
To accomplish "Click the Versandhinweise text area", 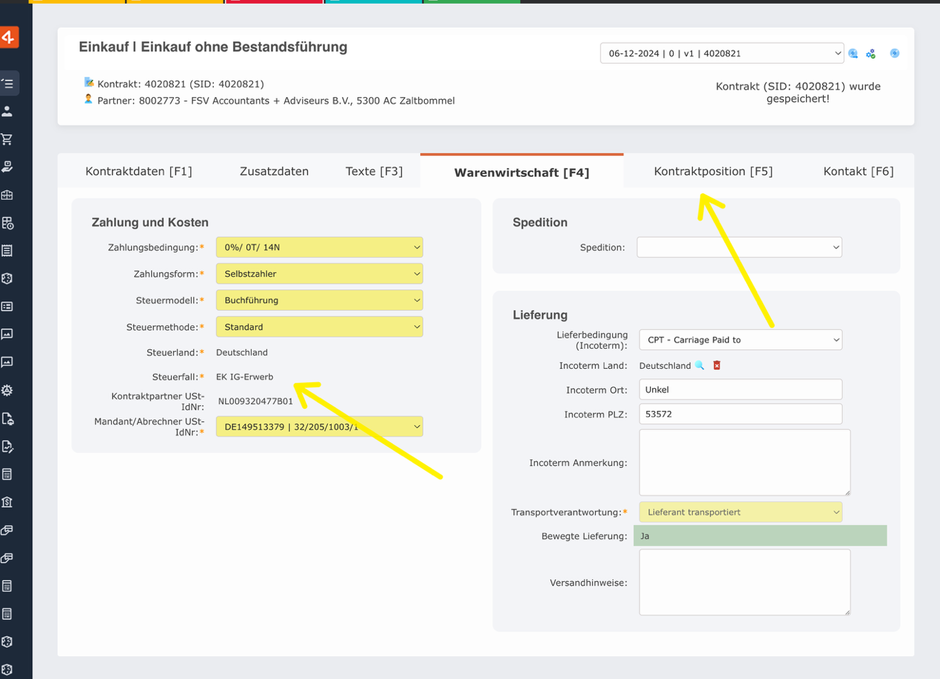I will click(744, 582).
